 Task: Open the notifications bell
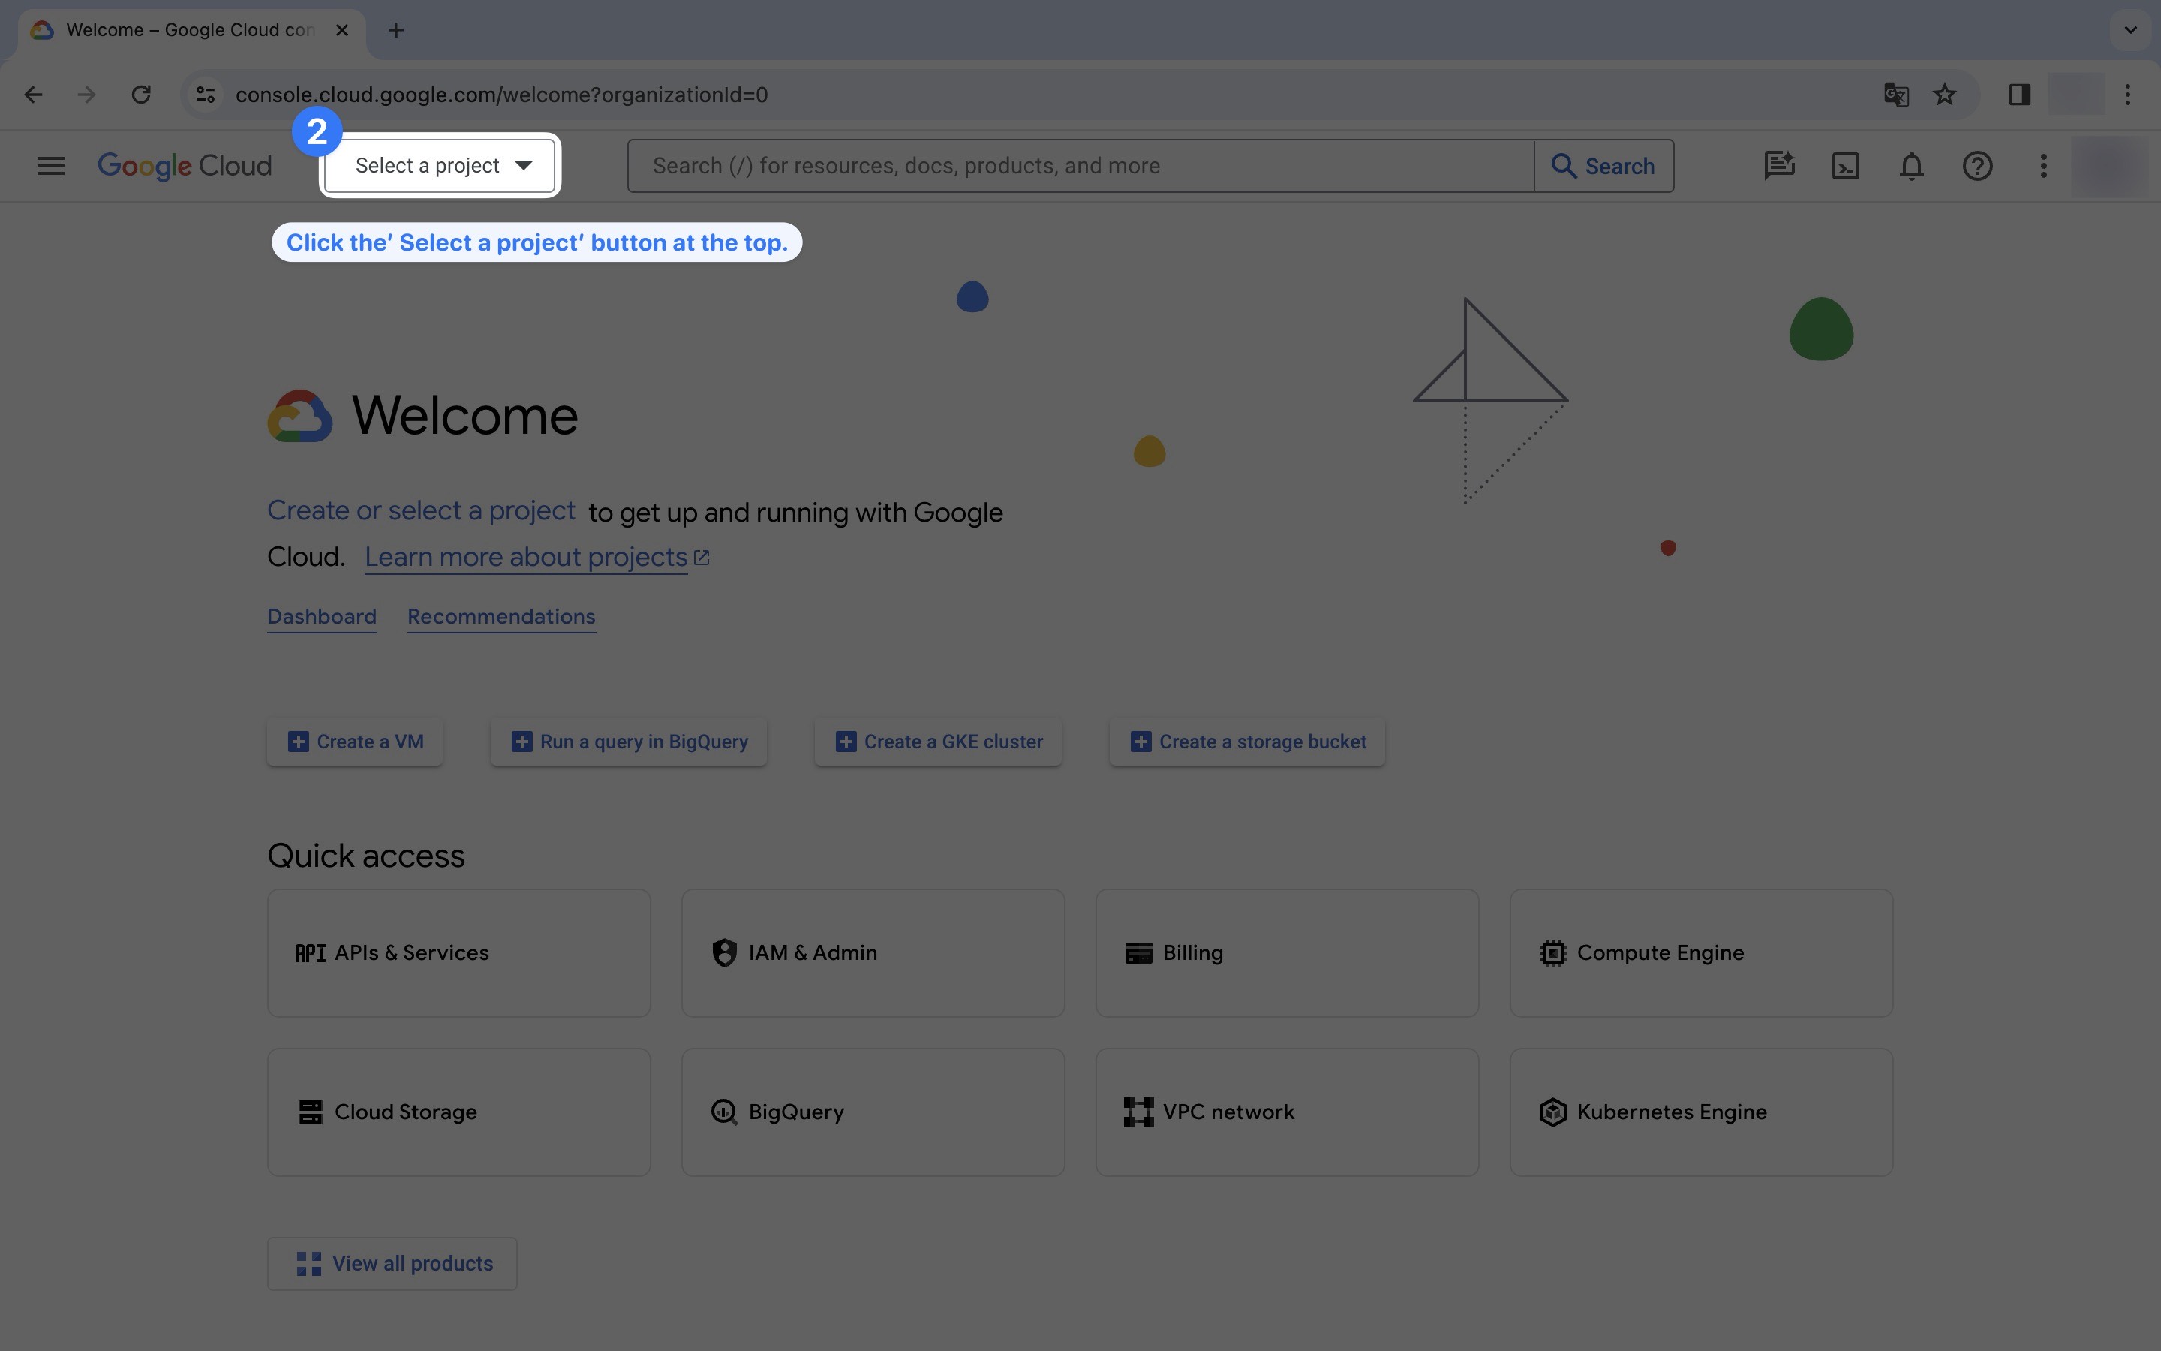[1911, 166]
